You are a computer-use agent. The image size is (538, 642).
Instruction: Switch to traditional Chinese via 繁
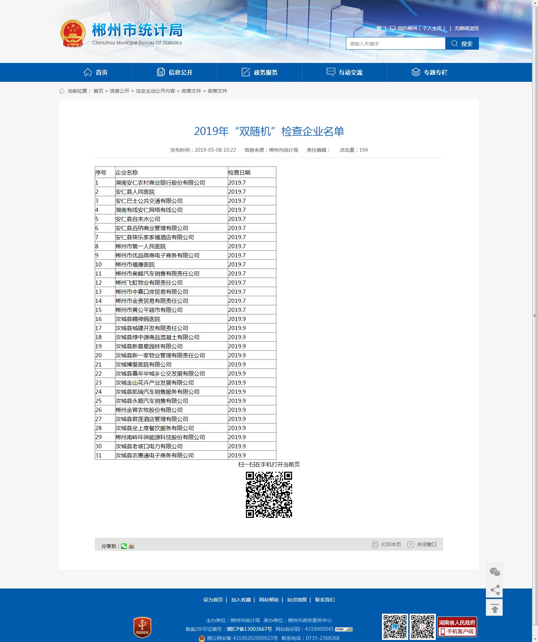pos(379,28)
